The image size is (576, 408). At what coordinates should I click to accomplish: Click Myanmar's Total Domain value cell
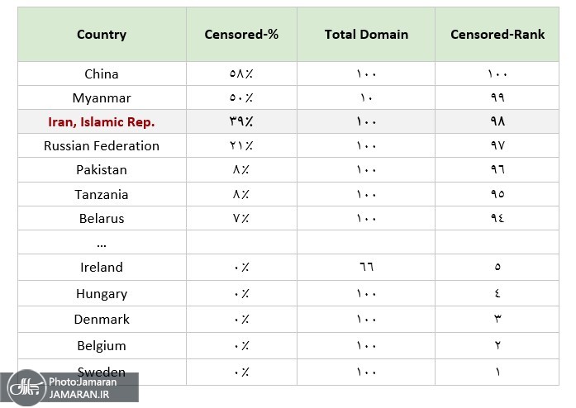[x=366, y=98]
